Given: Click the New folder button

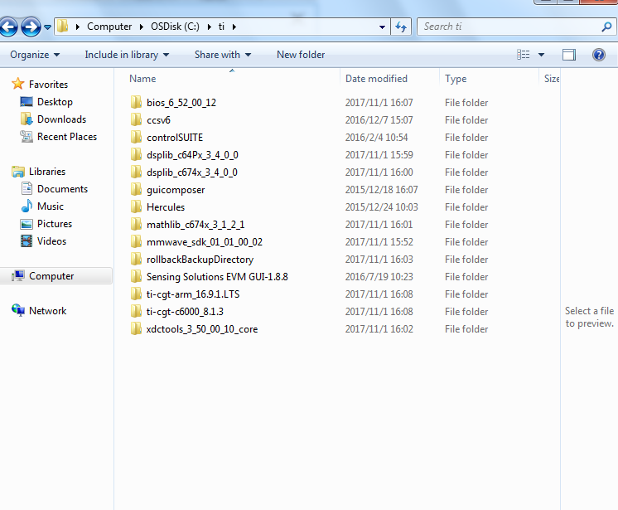Looking at the screenshot, I should coord(301,55).
